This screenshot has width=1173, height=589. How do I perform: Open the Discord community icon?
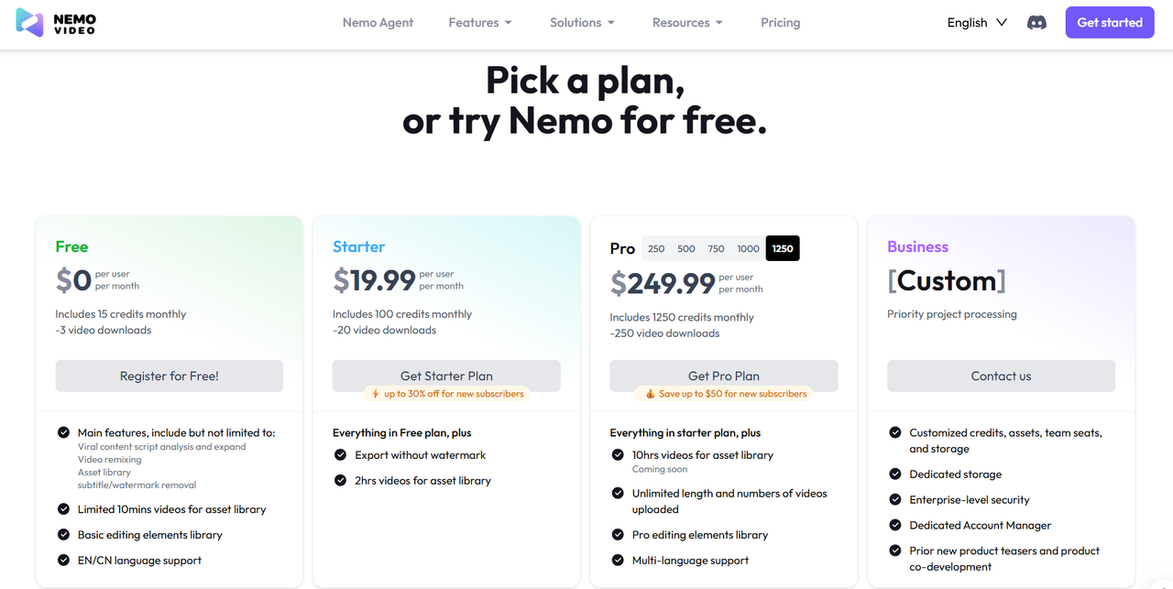point(1036,23)
